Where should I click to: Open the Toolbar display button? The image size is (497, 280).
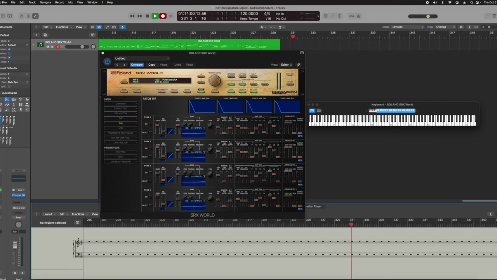tap(10, 16)
